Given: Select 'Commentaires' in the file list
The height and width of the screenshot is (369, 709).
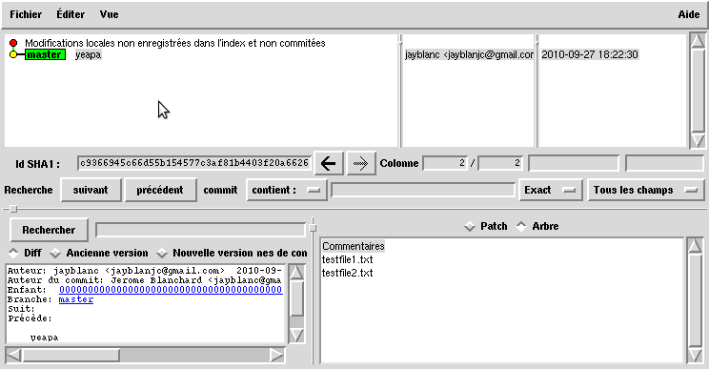Looking at the screenshot, I should click(354, 246).
